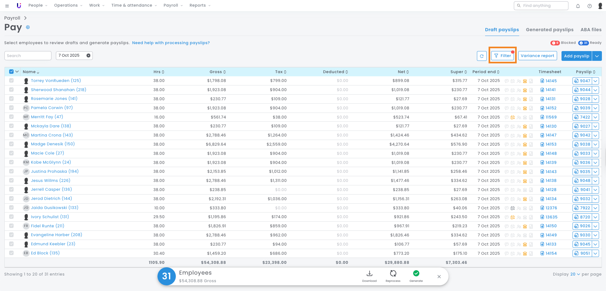Uncheck the Torrey VonRueden row checkbox

coord(11,81)
